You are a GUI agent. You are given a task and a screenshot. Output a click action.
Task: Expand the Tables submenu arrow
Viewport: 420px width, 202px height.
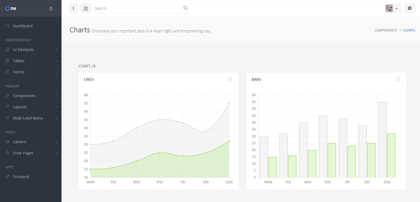pyautogui.click(x=57, y=61)
